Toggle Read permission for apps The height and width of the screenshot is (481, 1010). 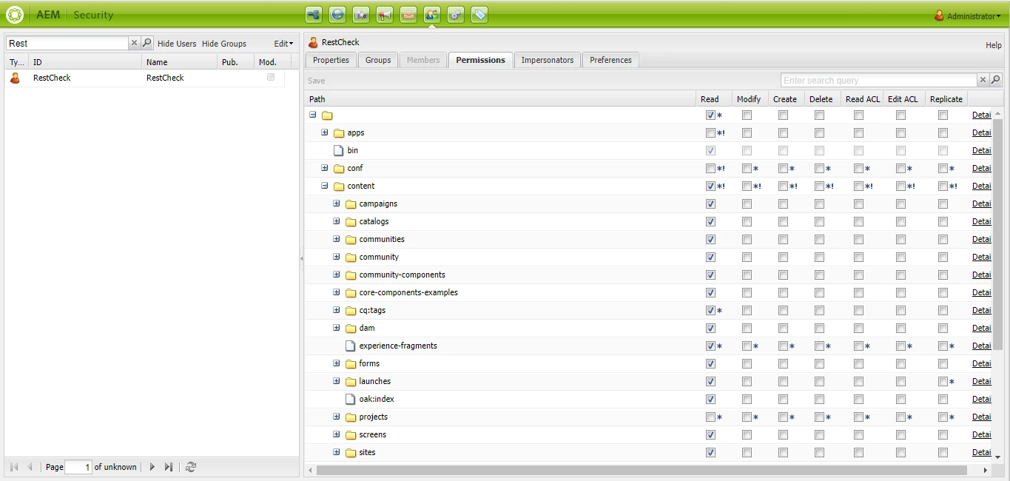coord(710,133)
